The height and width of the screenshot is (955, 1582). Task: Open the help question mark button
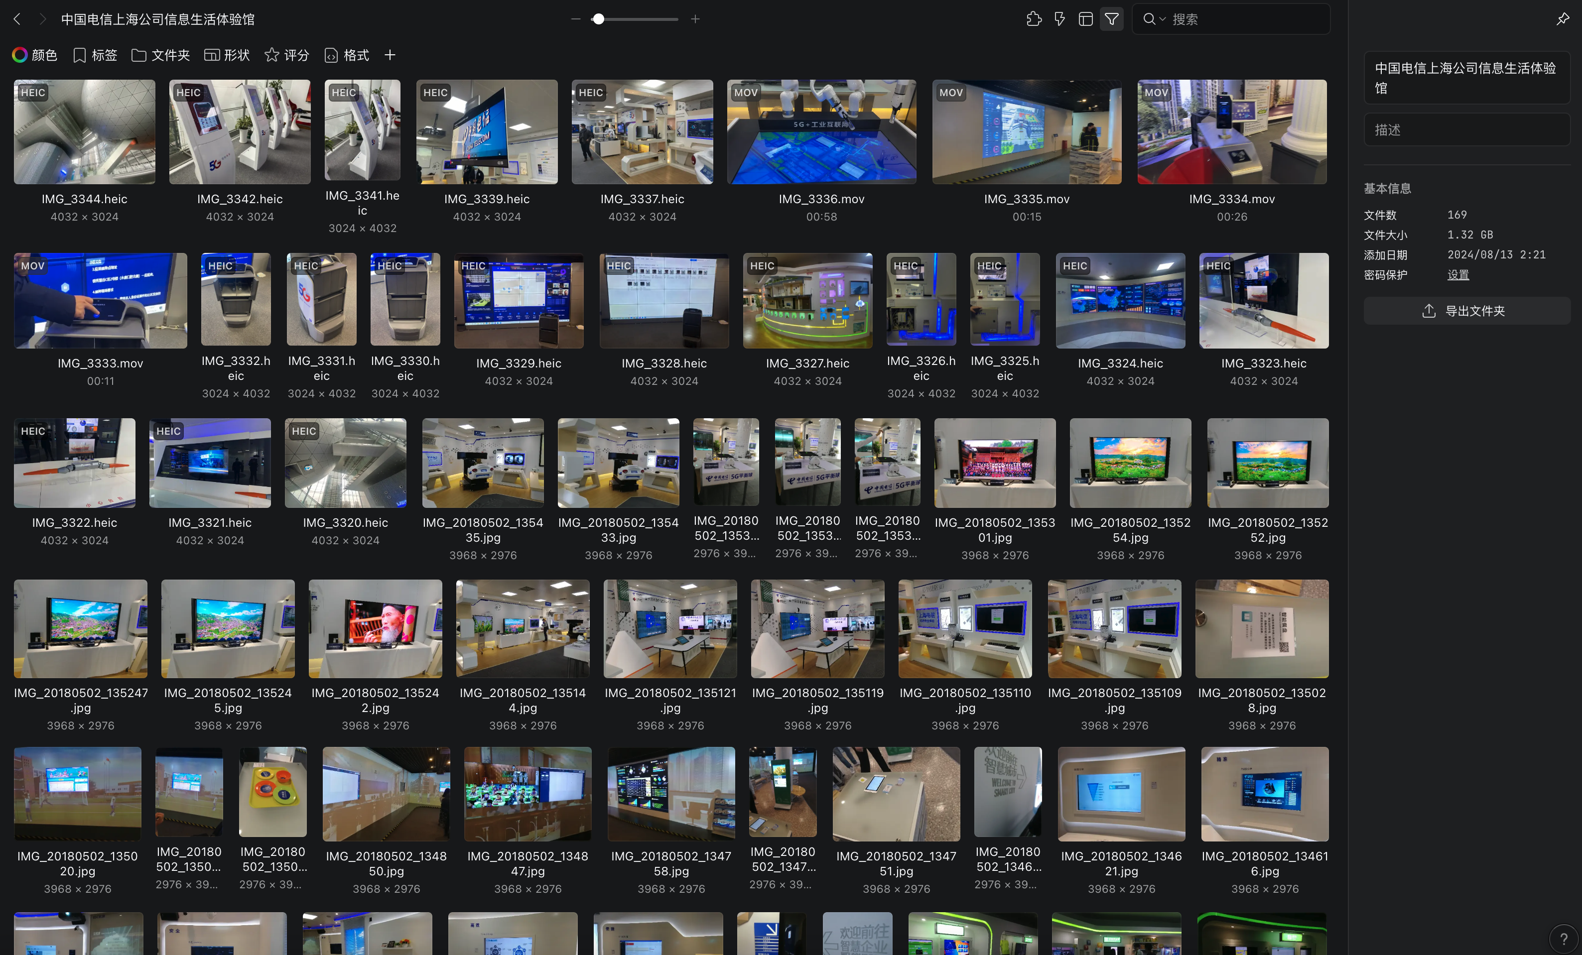point(1564,939)
